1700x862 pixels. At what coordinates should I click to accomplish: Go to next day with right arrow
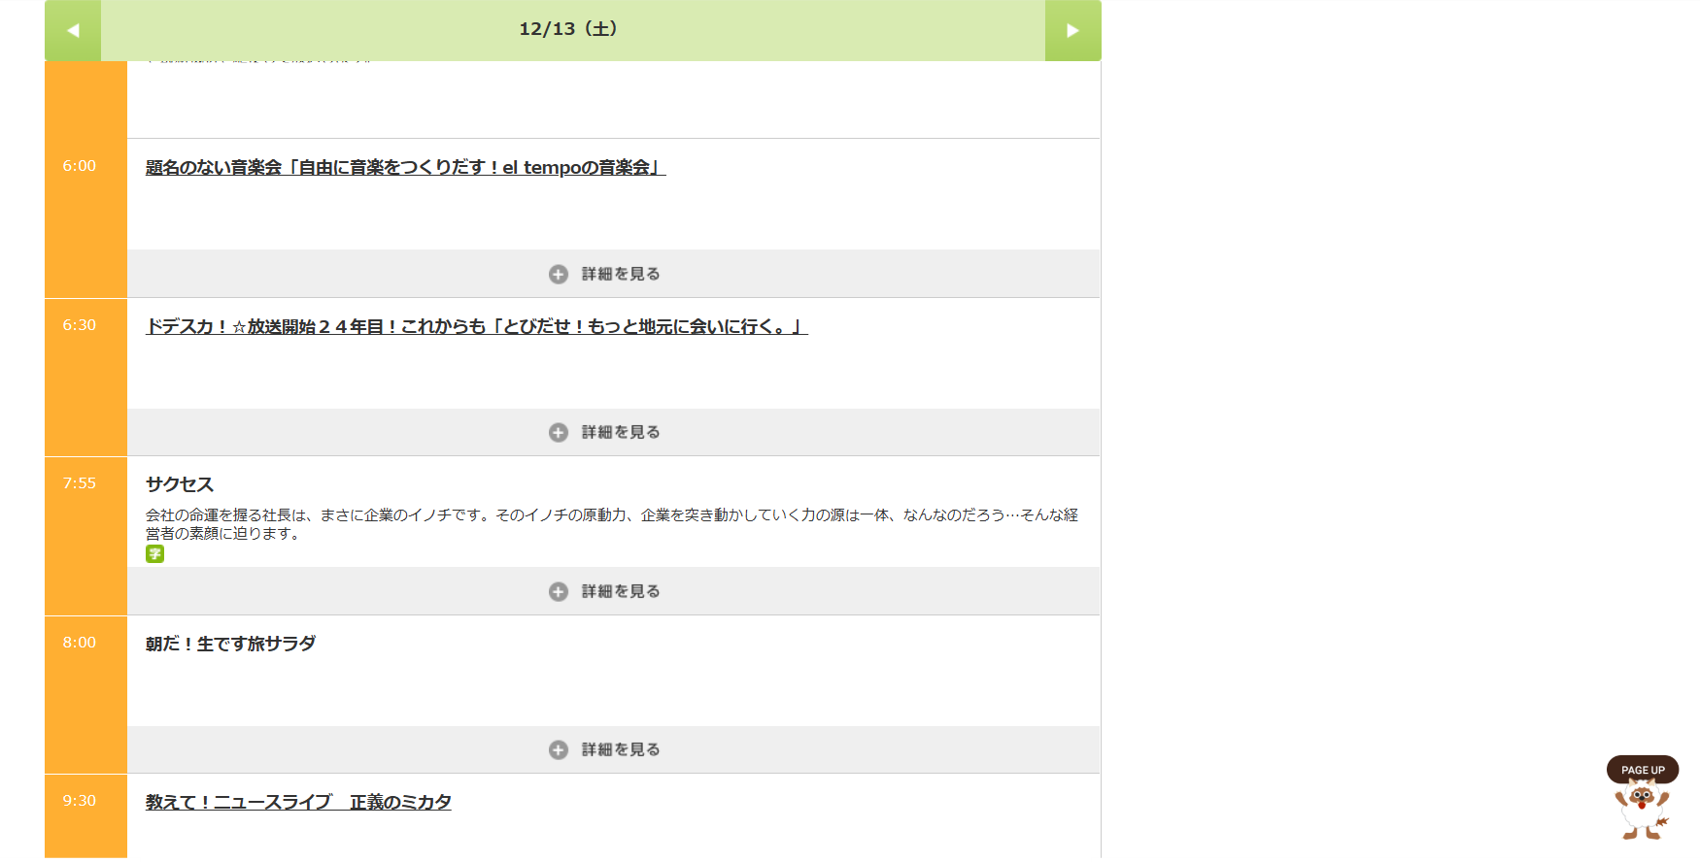pyautogui.click(x=1072, y=30)
